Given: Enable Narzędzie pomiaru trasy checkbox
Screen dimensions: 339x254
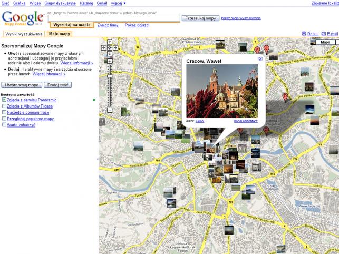Looking at the screenshot, I should [4, 112].
